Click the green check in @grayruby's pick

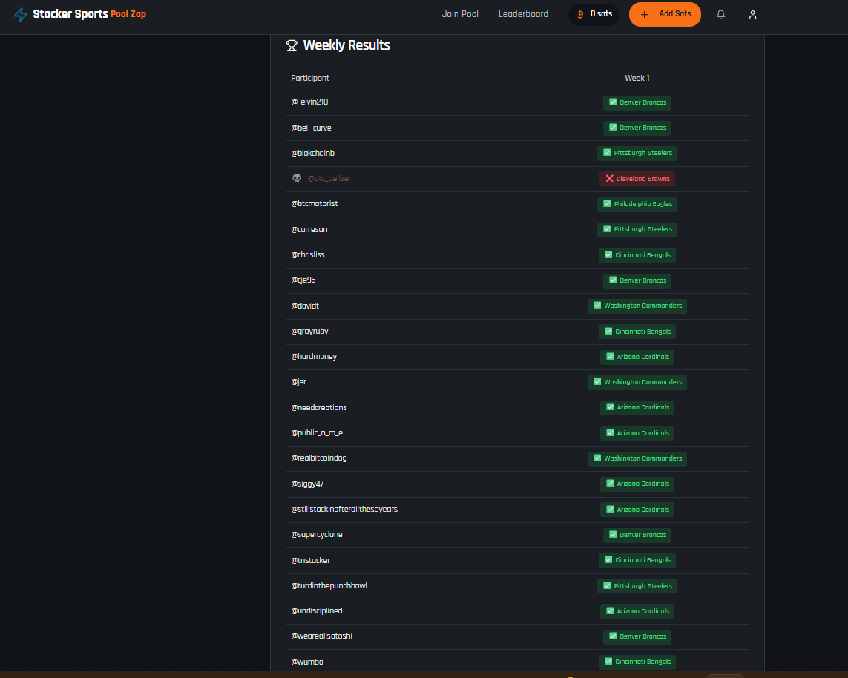(x=608, y=332)
